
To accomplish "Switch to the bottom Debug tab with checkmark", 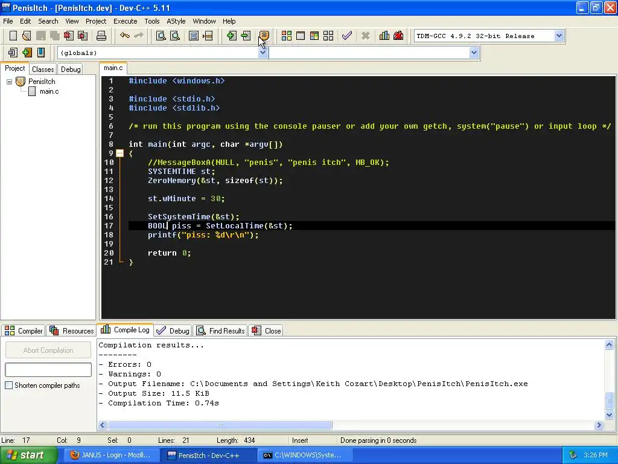I will (x=173, y=330).
